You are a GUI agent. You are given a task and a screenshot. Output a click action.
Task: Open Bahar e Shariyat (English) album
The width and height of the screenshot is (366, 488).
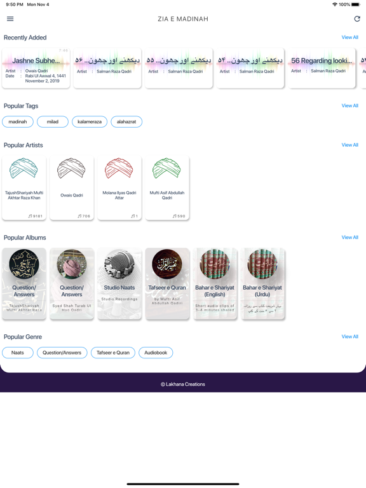pos(215,283)
